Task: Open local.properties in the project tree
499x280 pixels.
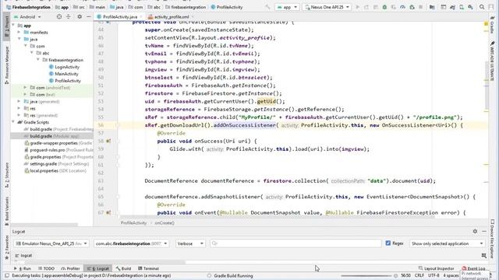Action: [x=55, y=171]
